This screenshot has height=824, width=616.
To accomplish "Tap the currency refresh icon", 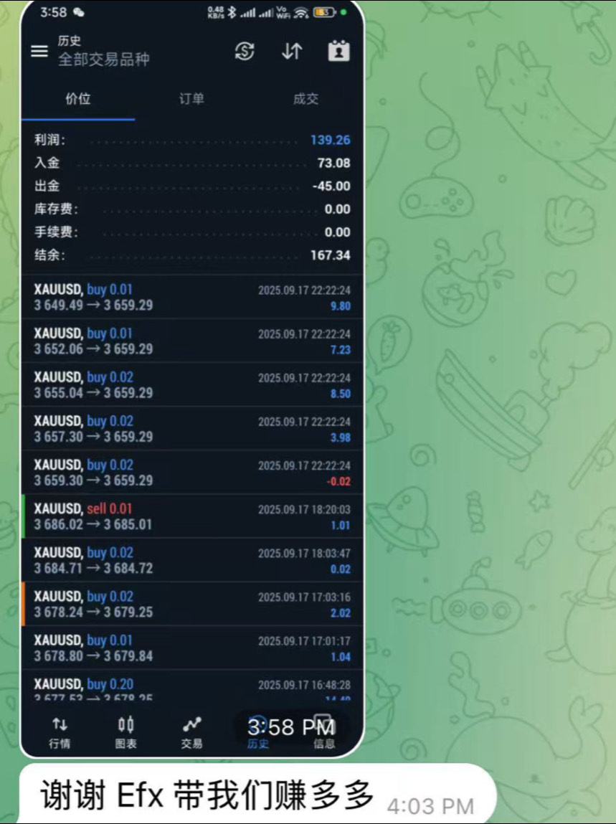I will pos(245,51).
